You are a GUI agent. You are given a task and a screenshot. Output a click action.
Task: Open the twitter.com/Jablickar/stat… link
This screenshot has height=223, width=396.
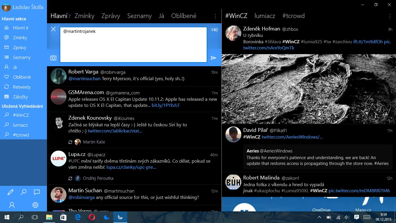pyautogui.click(x=115, y=131)
